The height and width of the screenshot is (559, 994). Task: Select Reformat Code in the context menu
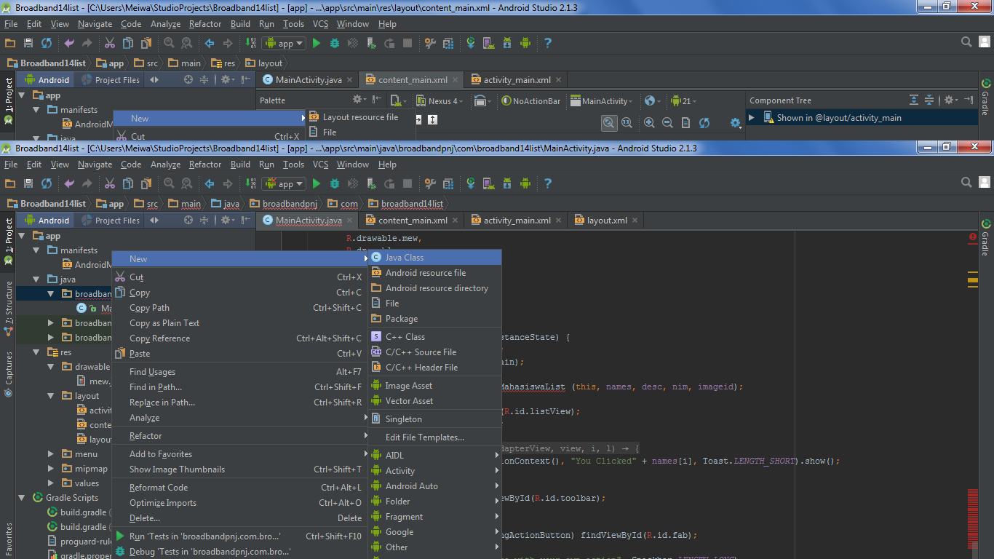coord(239,488)
